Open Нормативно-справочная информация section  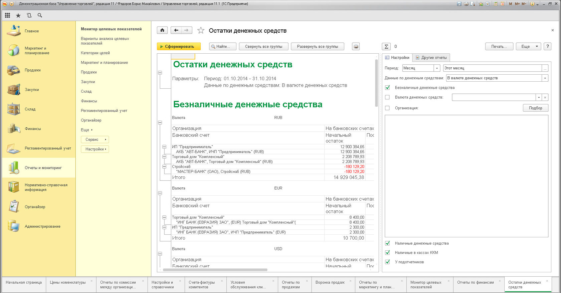46,187
